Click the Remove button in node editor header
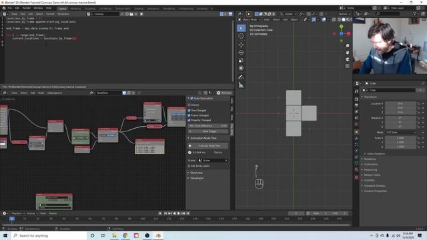Viewport: 427px width, 240px height. (x=224, y=93)
